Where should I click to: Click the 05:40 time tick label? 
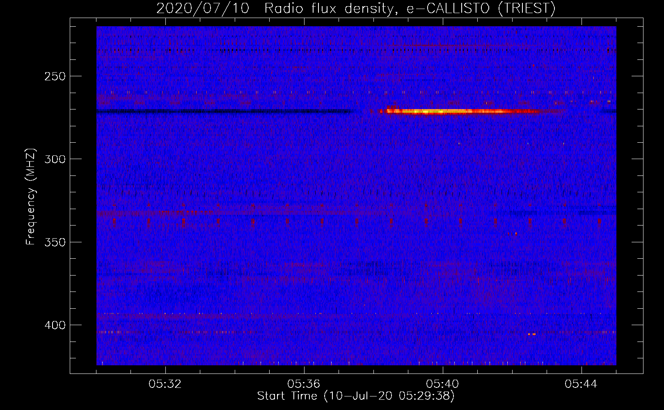[x=442, y=384]
